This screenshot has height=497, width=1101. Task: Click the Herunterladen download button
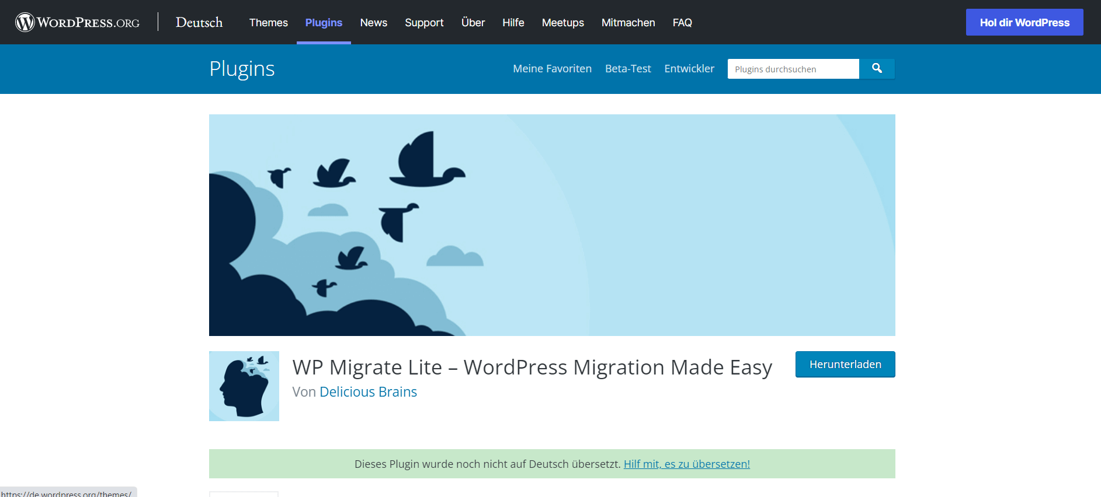[x=845, y=364]
